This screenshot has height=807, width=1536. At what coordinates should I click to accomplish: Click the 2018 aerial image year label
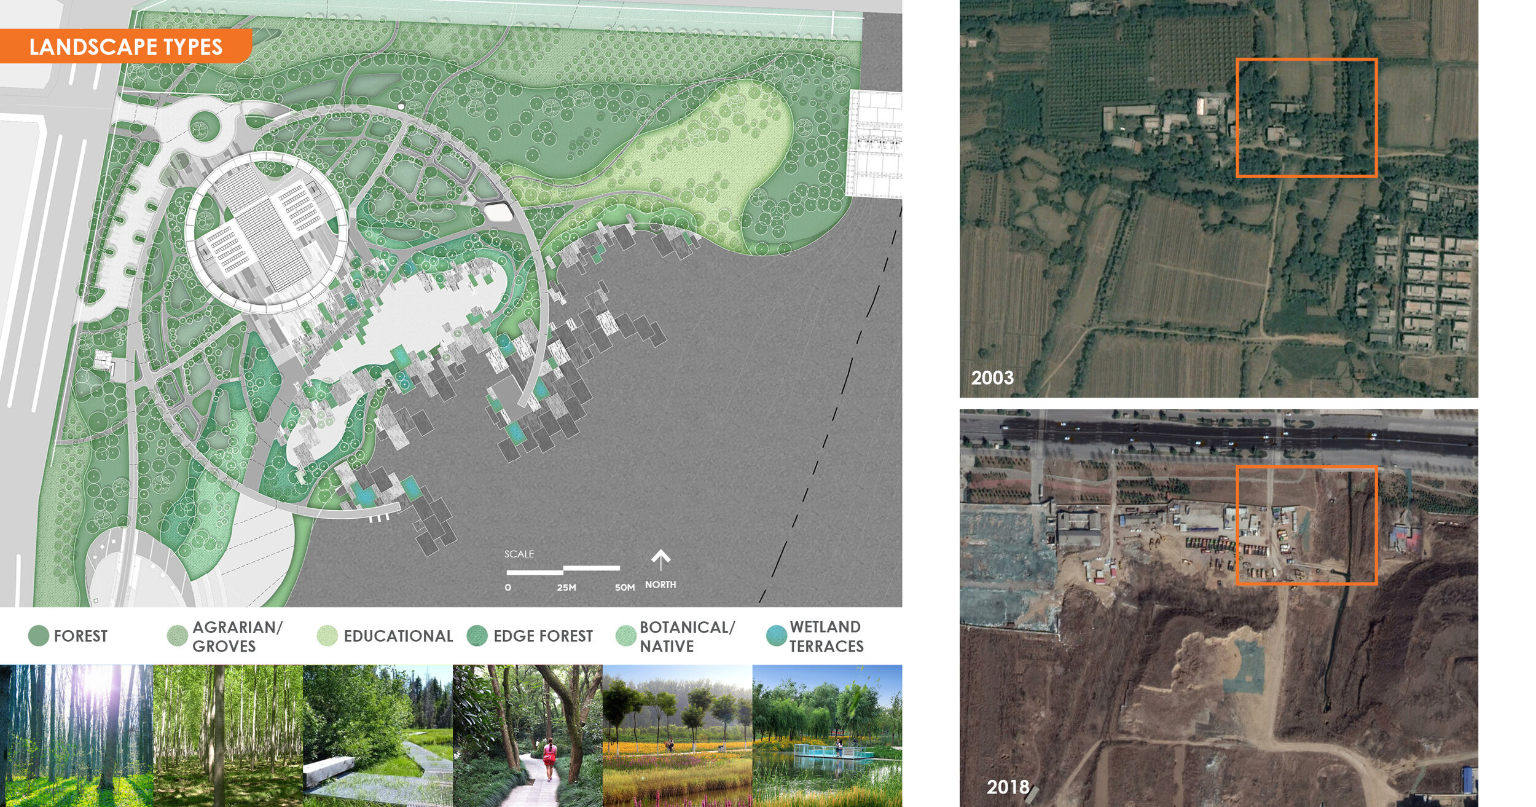[x=1008, y=787]
